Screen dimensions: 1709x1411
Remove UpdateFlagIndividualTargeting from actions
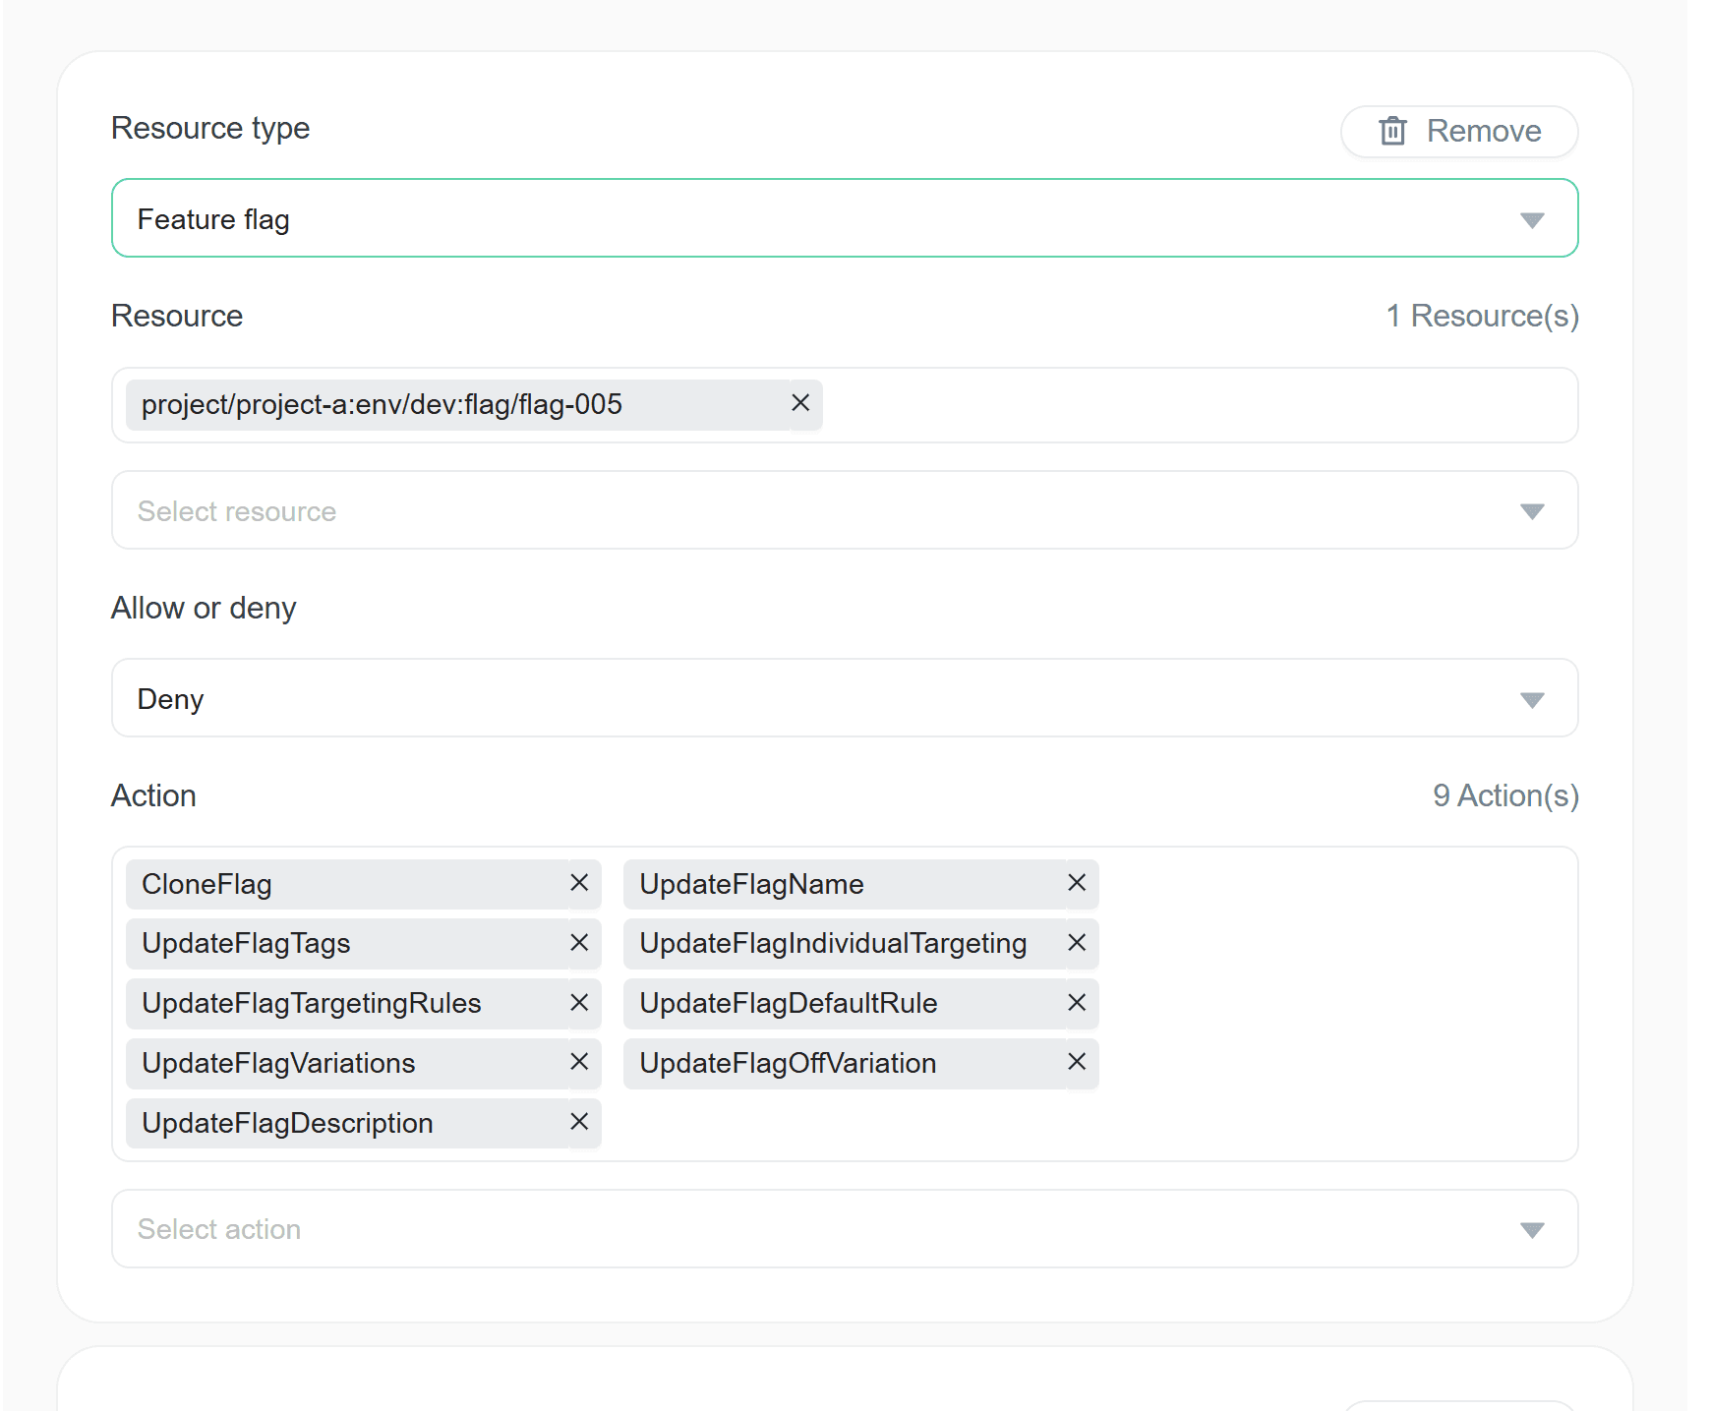pos(1077,943)
